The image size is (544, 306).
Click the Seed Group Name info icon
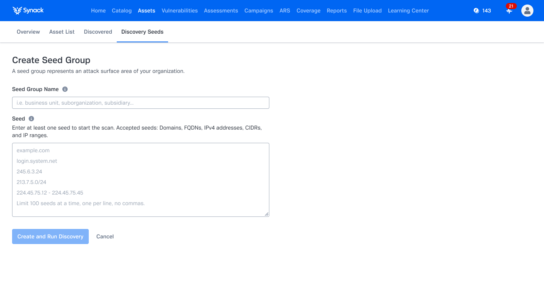pos(65,89)
